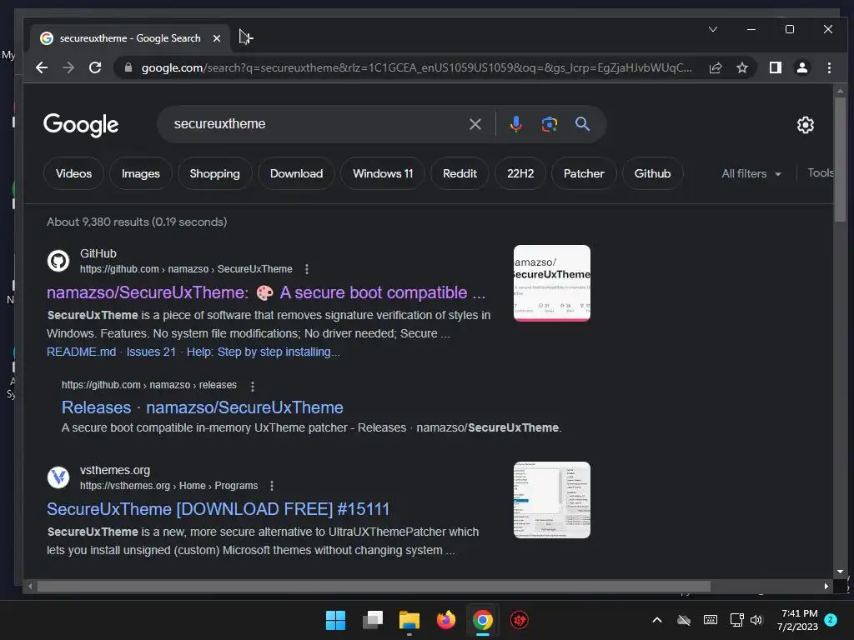
Task: Filter results by Images
Action: [140, 173]
